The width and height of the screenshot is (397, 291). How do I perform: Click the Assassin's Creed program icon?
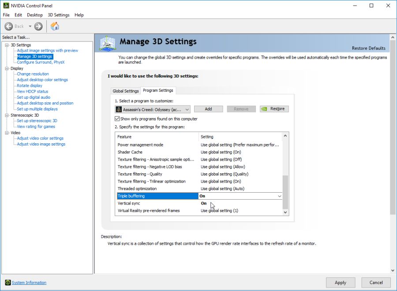pyautogui.click(x=119, y=109)
